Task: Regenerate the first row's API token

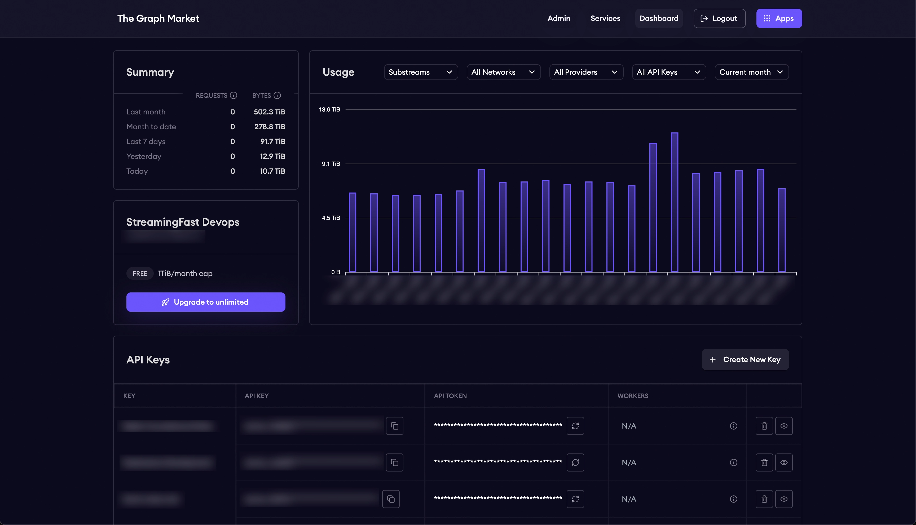Action: [575, 426]
